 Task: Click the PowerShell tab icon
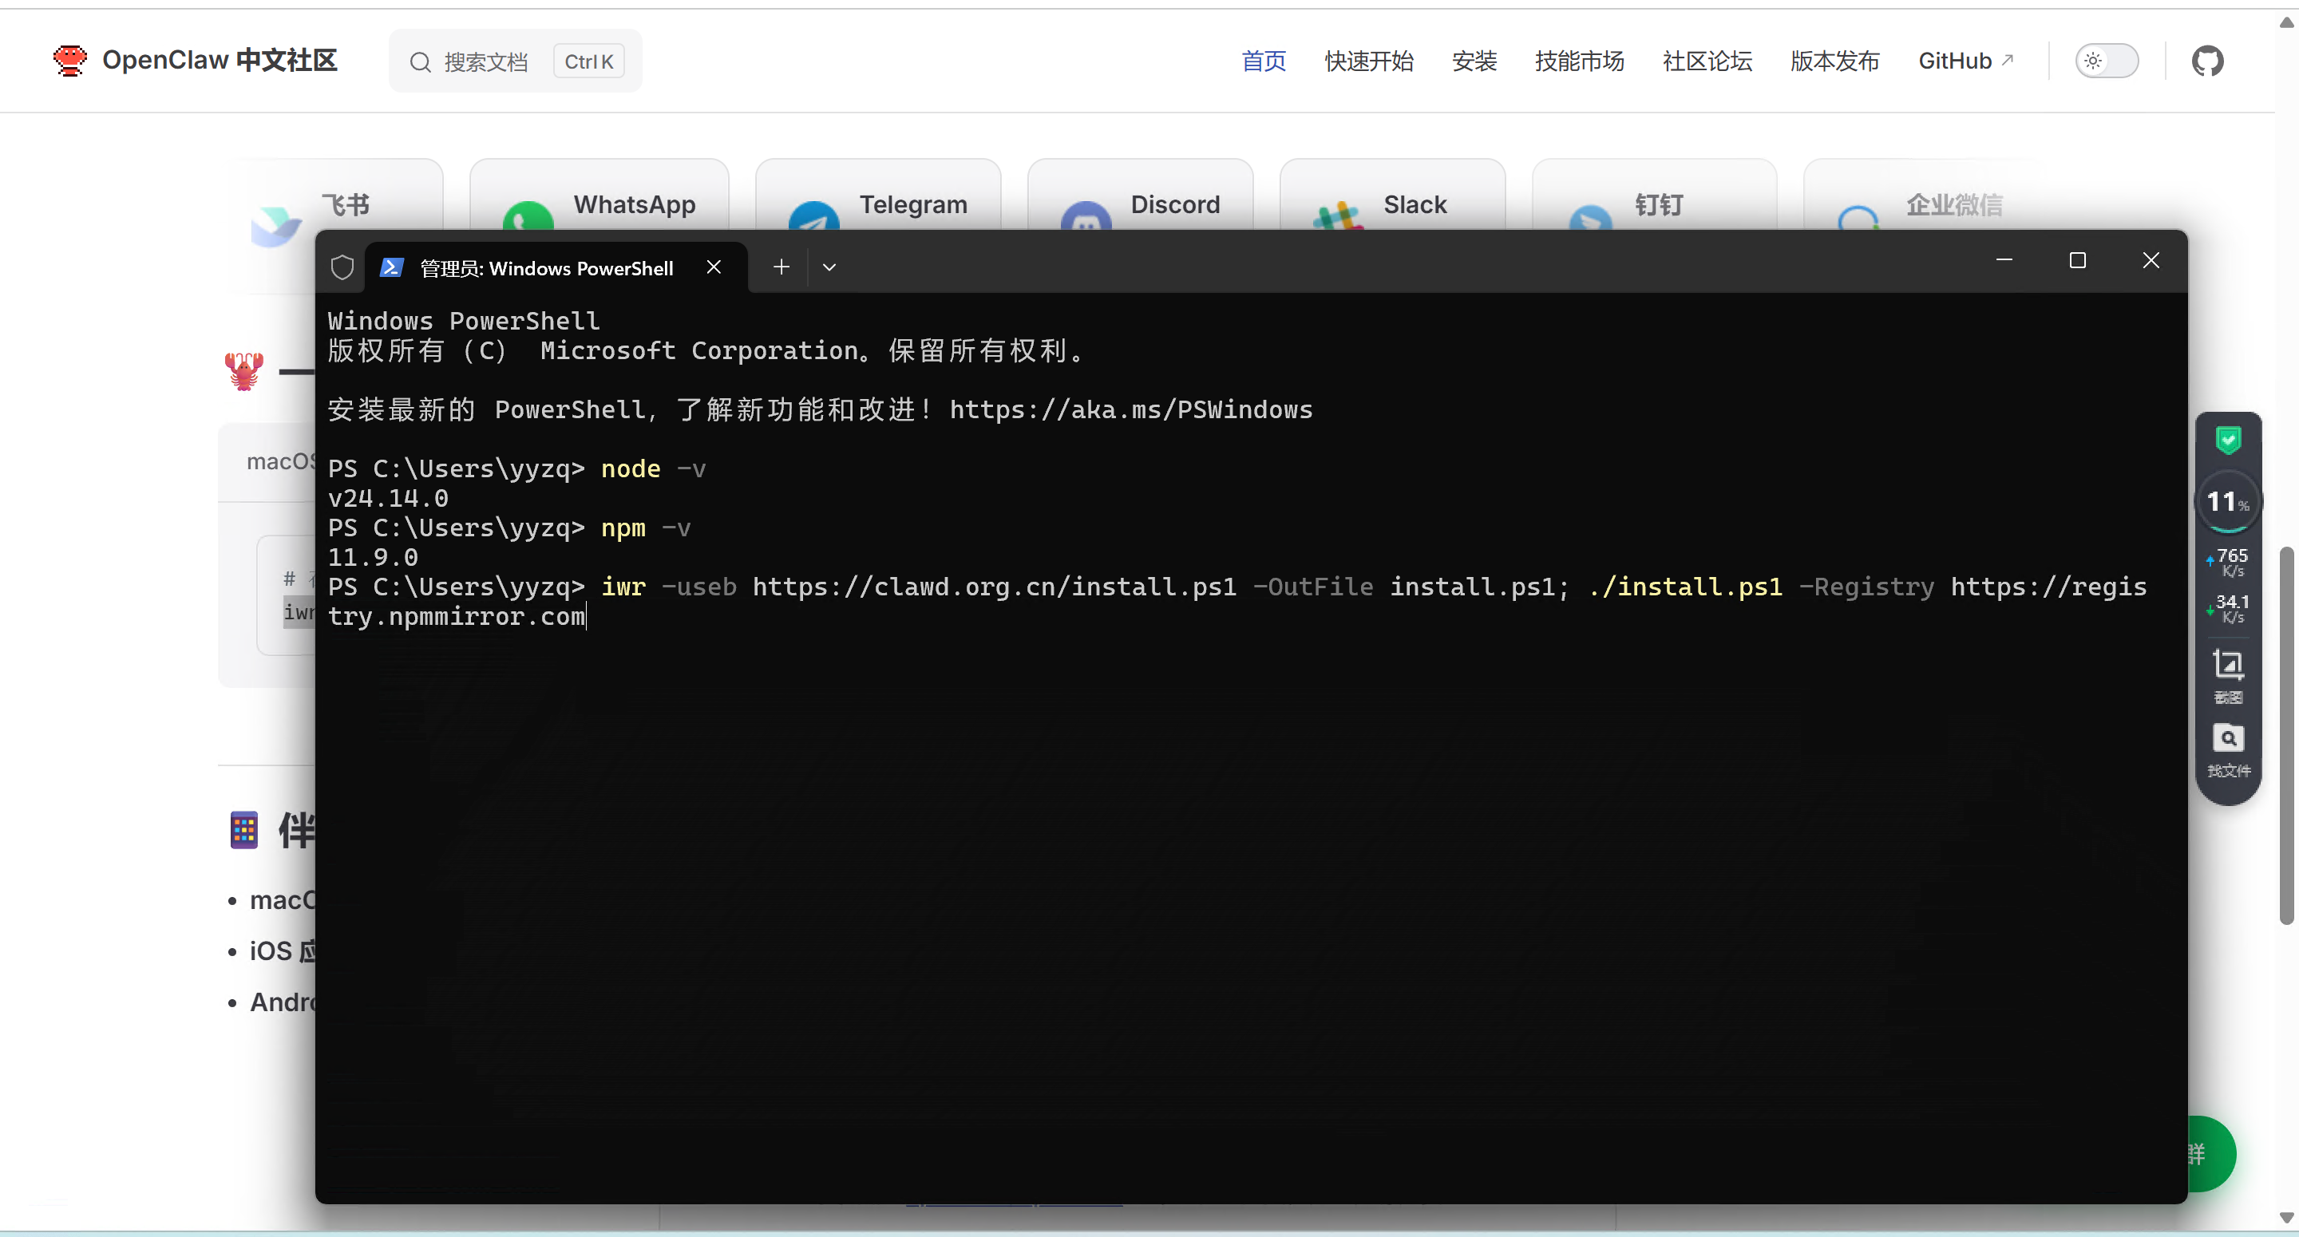(391, 267)
